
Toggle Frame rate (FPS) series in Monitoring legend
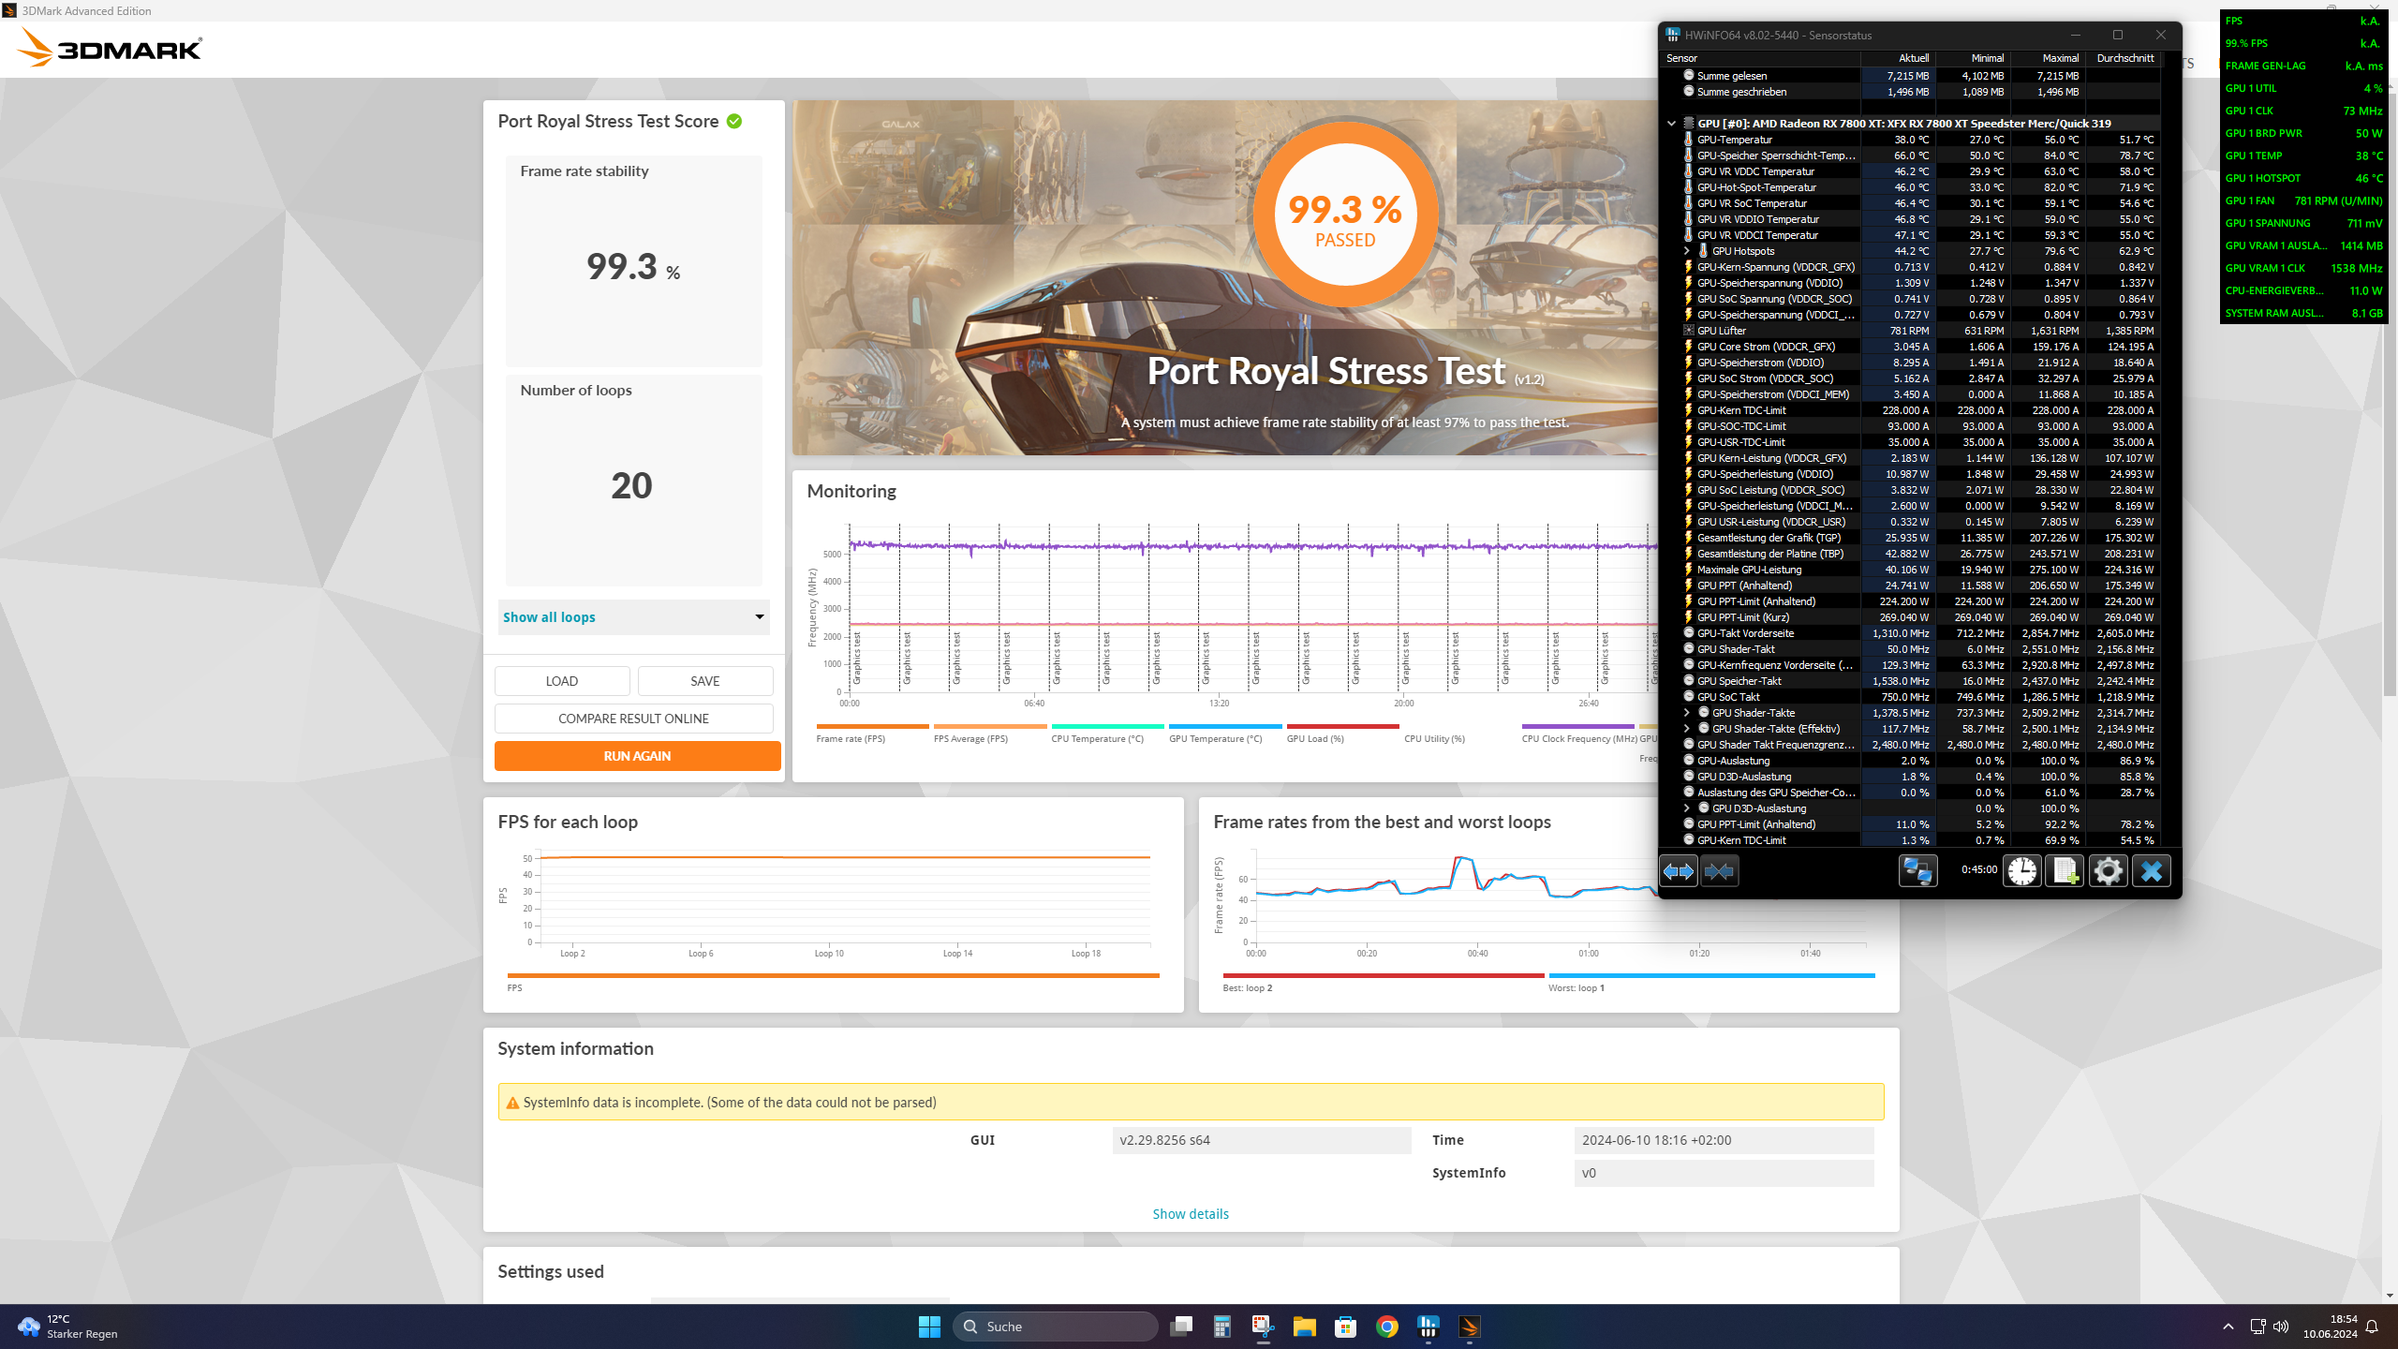point(872,733)
